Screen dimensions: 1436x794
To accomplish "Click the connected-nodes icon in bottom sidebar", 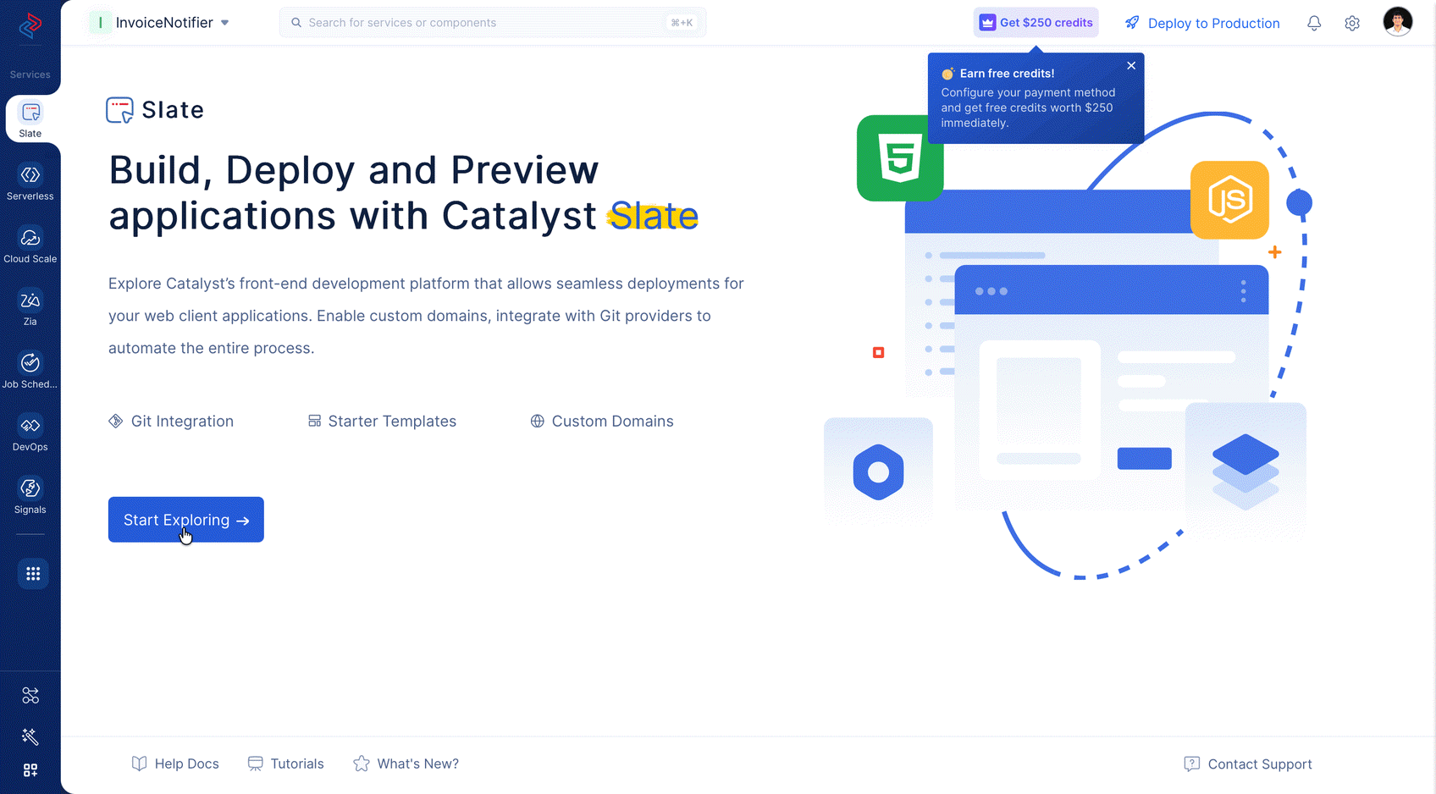I will click(30, 696).
